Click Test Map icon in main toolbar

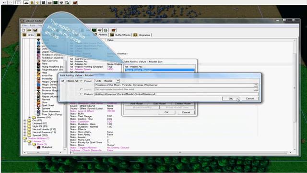click(x=75, y=2)
